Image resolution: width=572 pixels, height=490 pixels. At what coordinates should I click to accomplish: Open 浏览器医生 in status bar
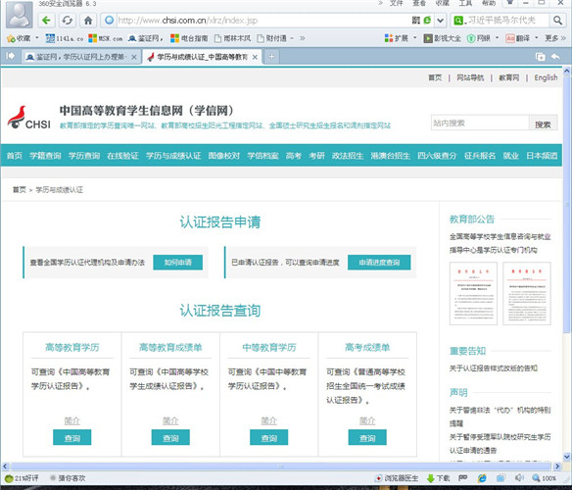397,478
